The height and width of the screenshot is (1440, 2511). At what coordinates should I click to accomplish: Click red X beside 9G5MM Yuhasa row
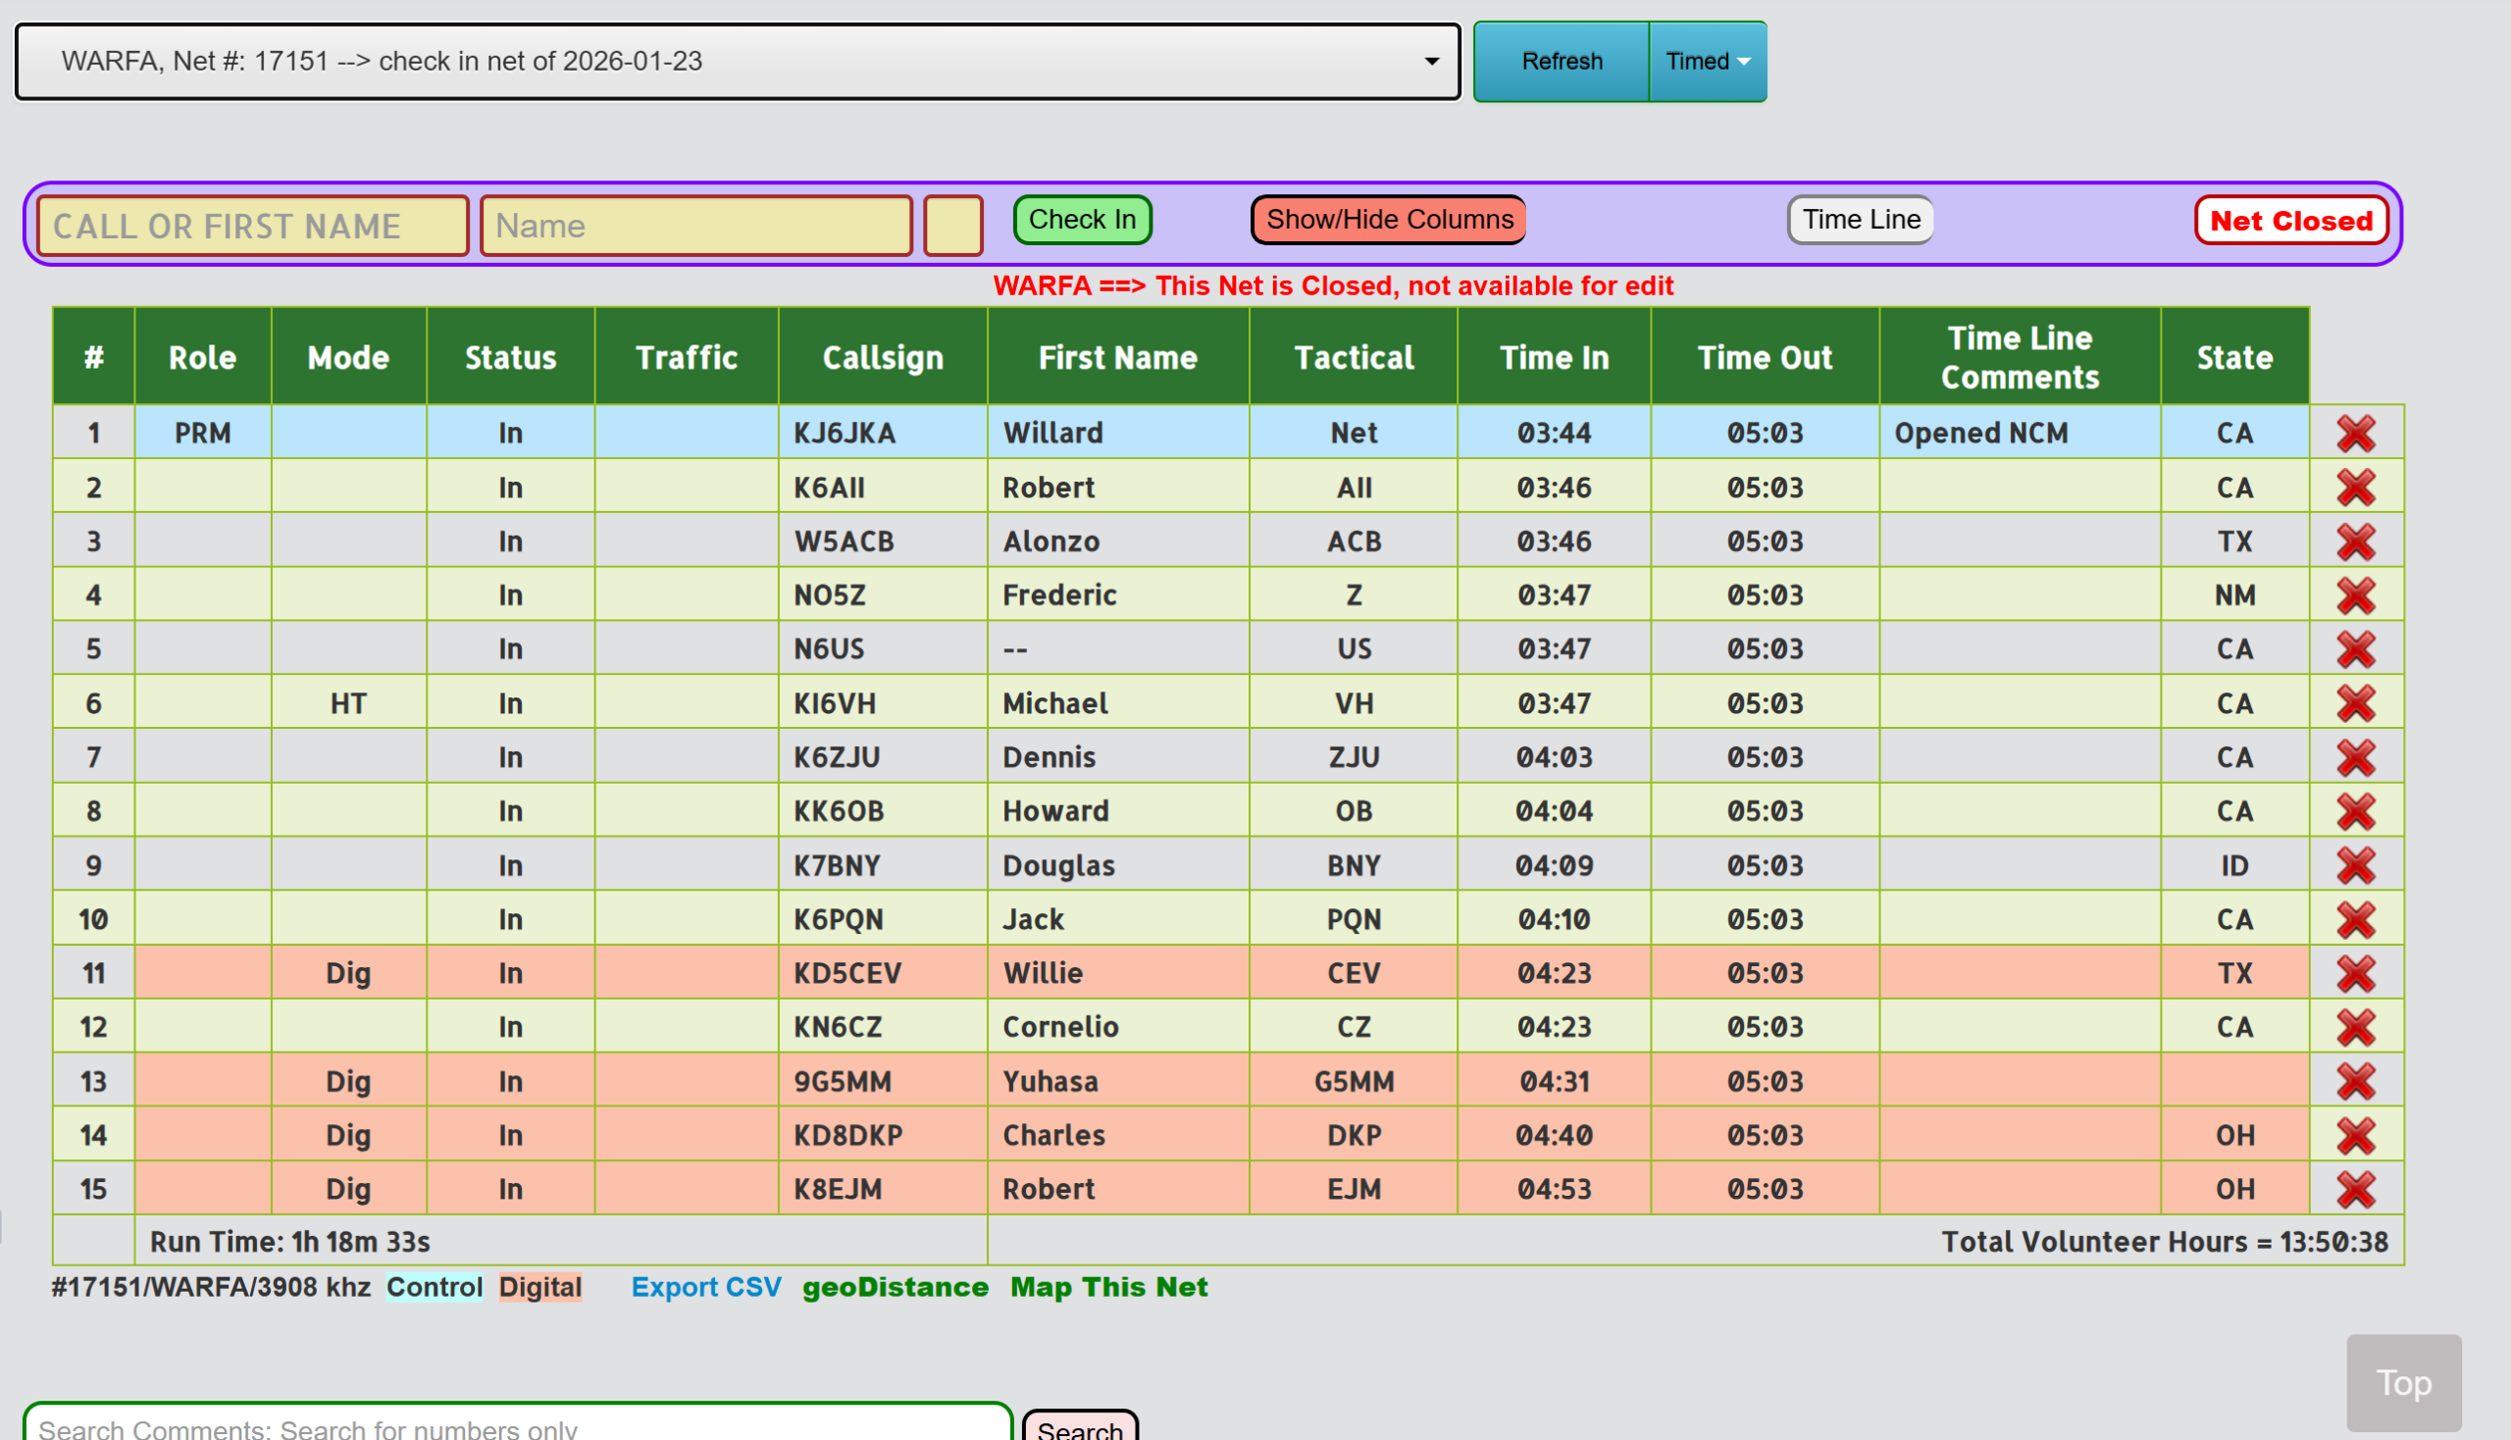pyautogui.click(x=2356, y=1081)
